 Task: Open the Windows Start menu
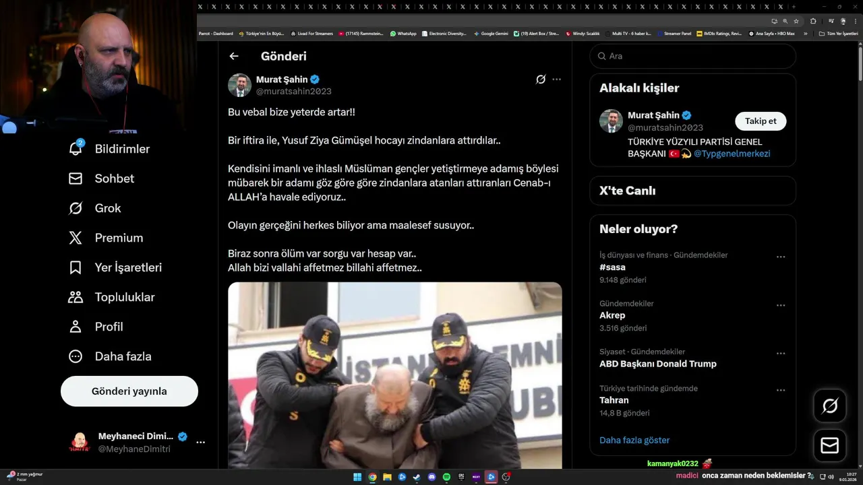[x=357, y=477]
